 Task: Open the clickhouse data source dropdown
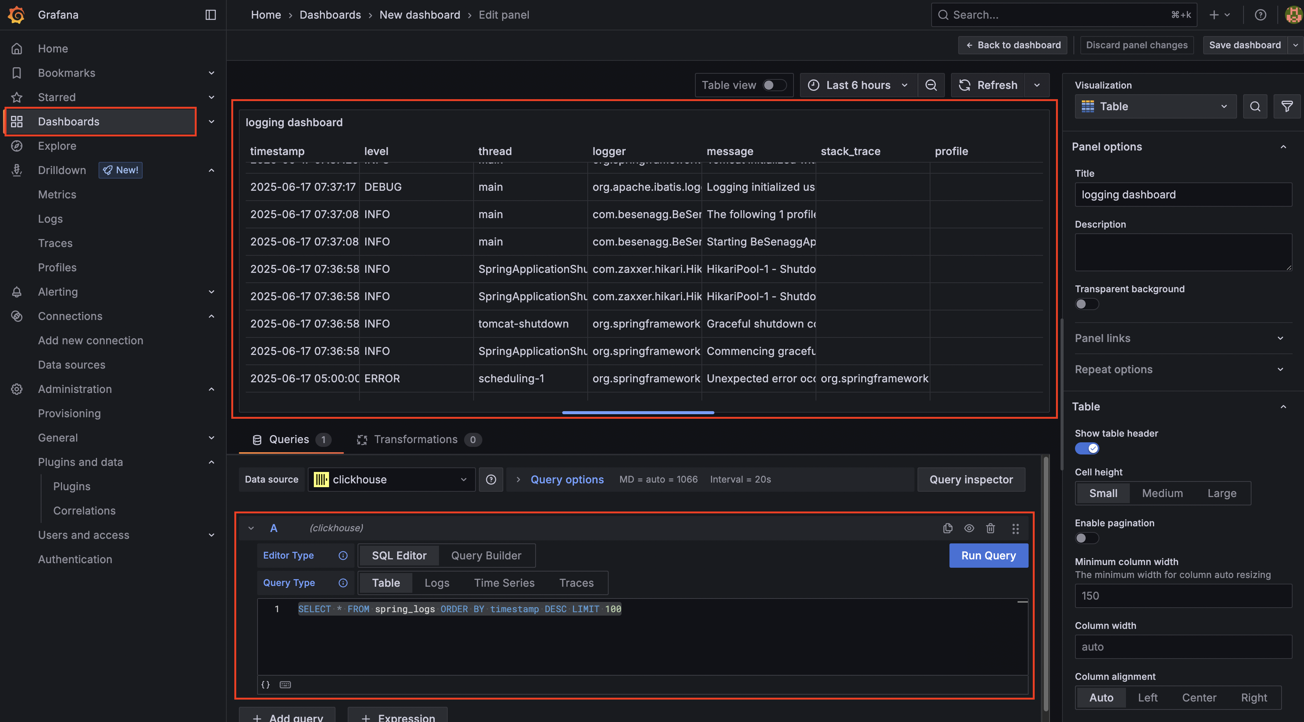(391, 479)
